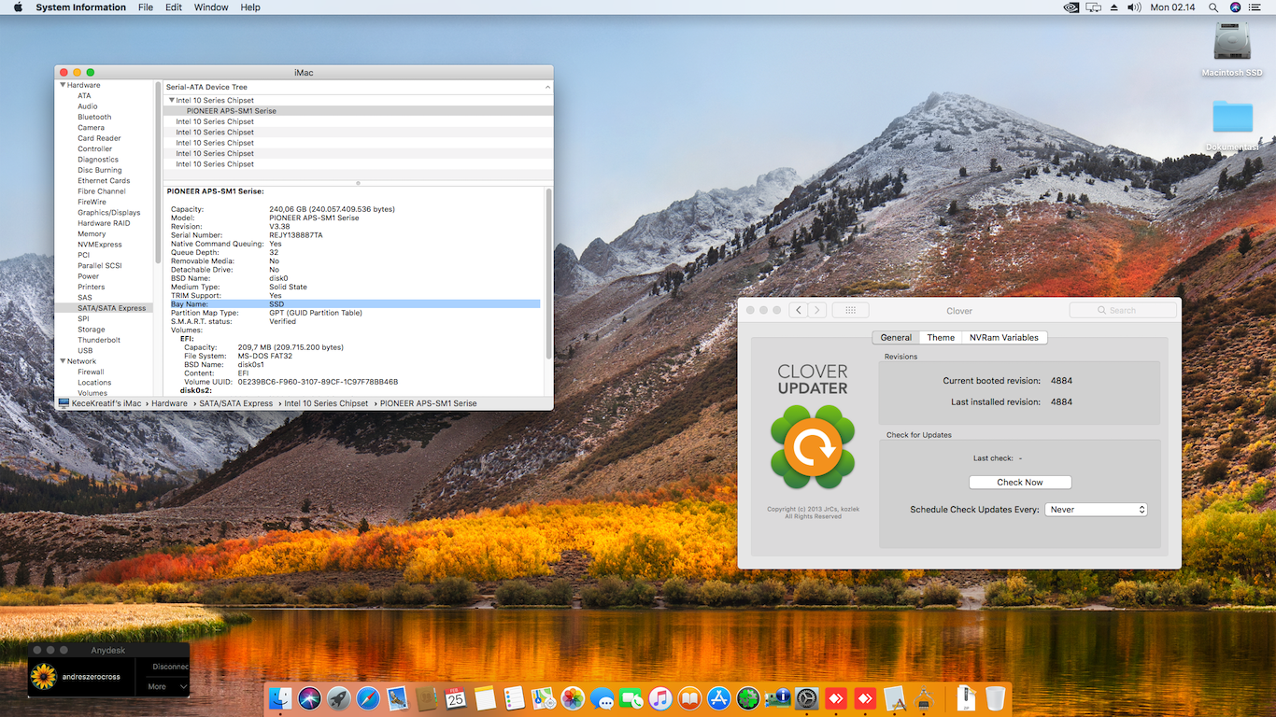Screen dimensions: 1276x717
Task: Open Notes app in the Dock
Action: click(485, 698)
